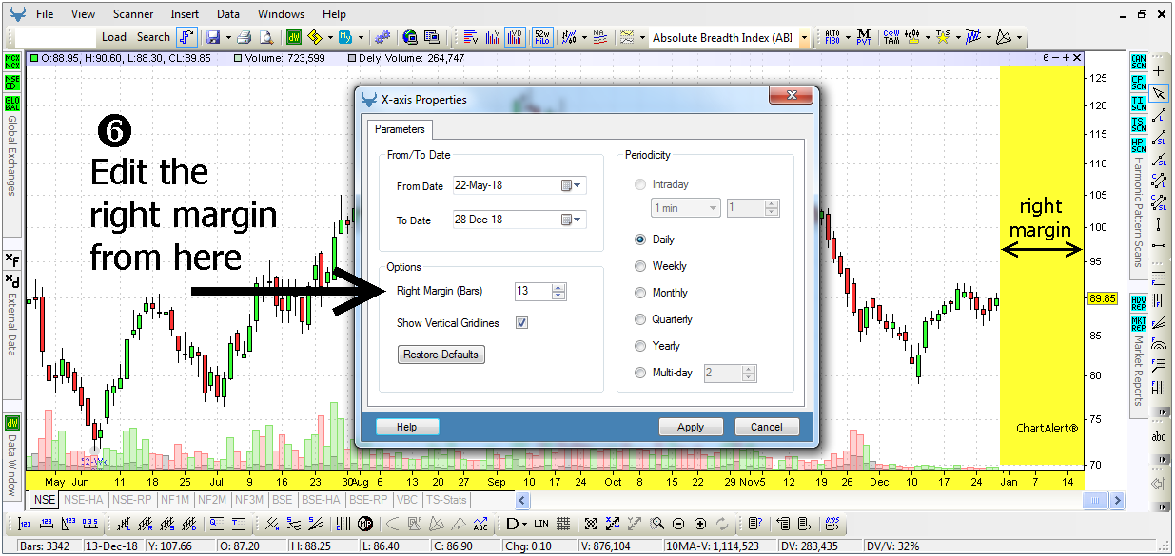1175x556 pixels.
Task: Click the symbol input field in the toolbar
Action: pyautogui.click(x=56, y=37)
